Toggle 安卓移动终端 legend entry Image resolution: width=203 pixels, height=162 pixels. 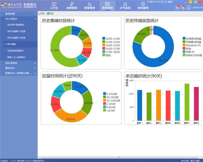pyautogui.click(x=191, y=38)
